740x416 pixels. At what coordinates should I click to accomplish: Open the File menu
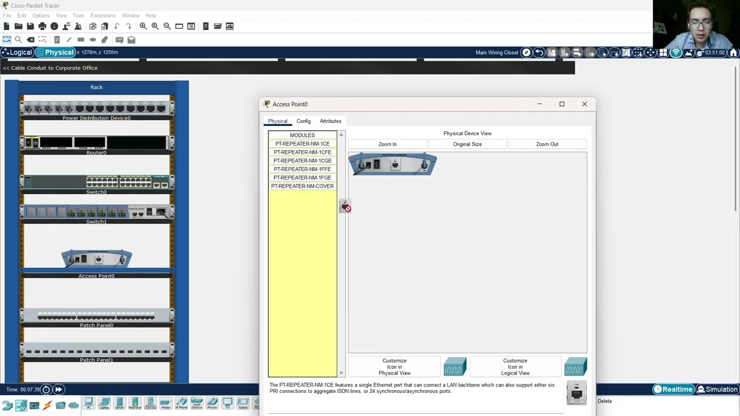[7, 16]
